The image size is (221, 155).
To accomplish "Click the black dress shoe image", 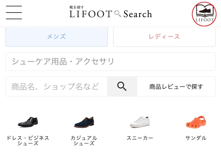I will point(28,121).
